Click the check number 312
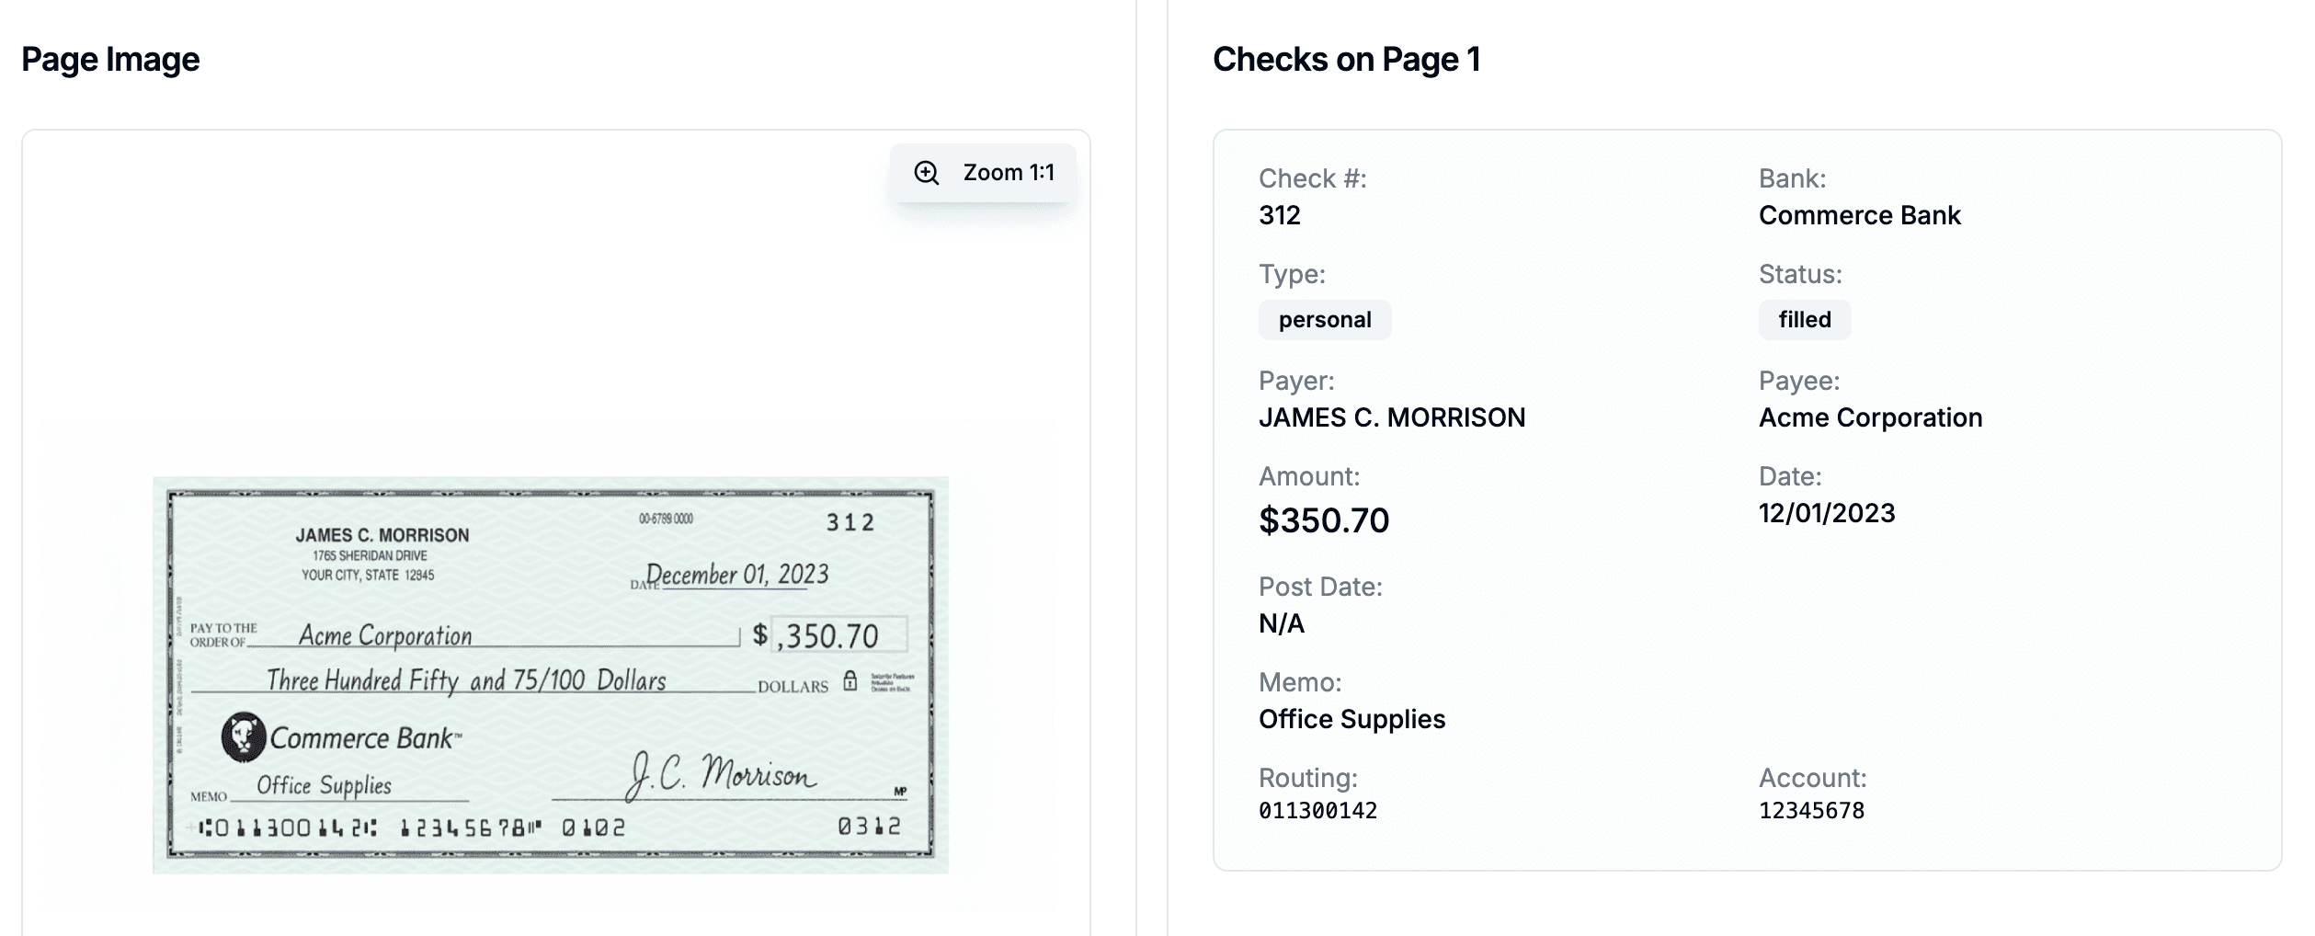This screenshot has height=936, width=2315. click(x=1280, y=215)
